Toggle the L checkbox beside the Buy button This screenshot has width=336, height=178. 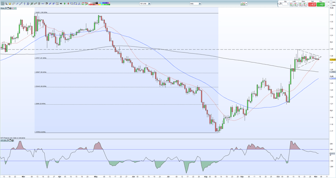point(326,5)
